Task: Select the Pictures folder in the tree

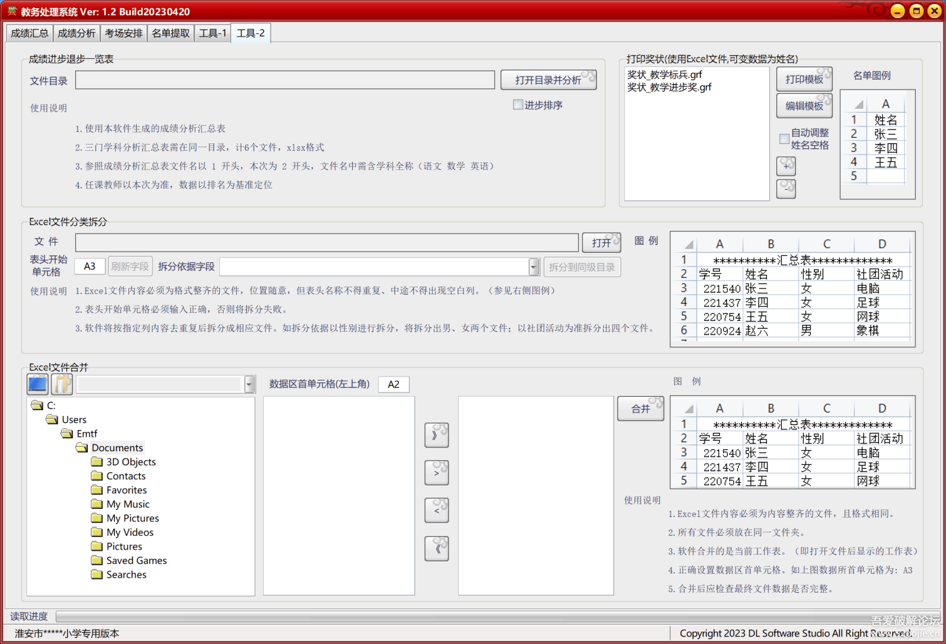Action: pos(124,546)
